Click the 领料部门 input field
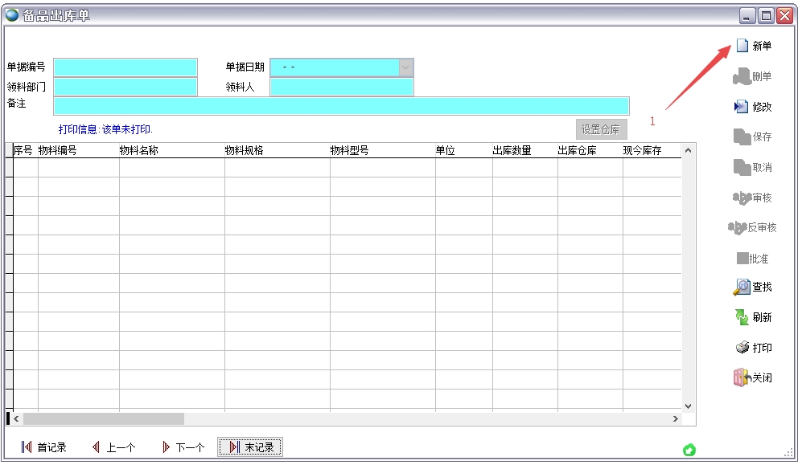Screen dimensions: 802x465 (125, 87)
